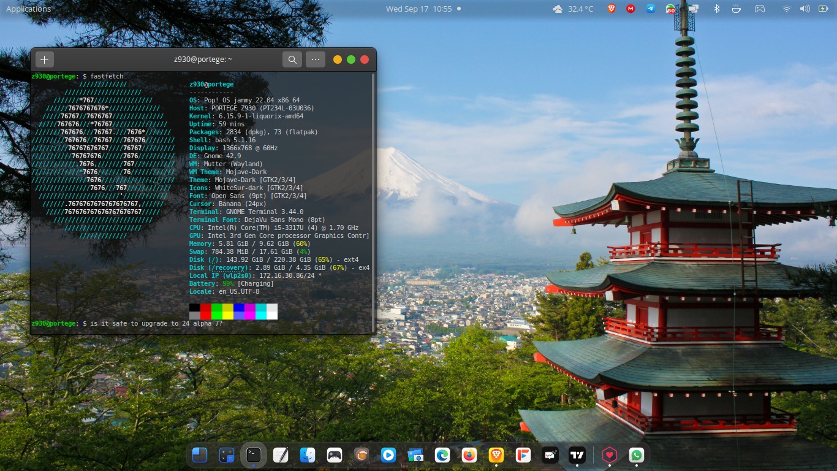Screen dimensions: 837x471
Task: Open the Bluetooth indicator
Action: click(716, 9)
